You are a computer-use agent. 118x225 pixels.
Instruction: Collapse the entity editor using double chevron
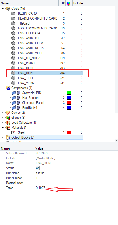click(x=116, y=143)
